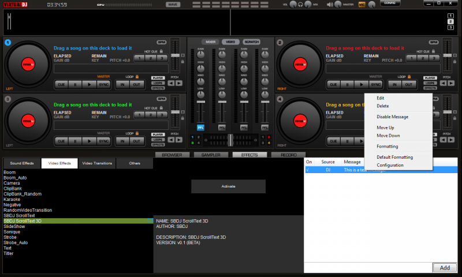Viewport: 462px width, 277px height.
Task: Select Karaoke video effect
Action: (x=12, y=199)
